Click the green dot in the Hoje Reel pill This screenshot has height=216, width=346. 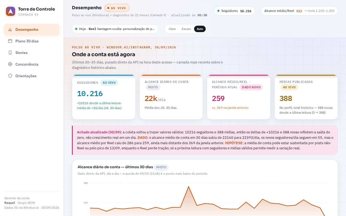click(76, 29)
